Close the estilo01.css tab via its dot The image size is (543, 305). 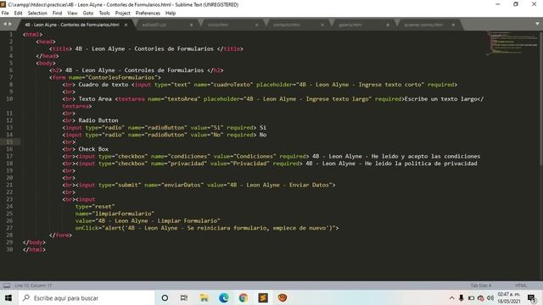click(x=192, y=25)
